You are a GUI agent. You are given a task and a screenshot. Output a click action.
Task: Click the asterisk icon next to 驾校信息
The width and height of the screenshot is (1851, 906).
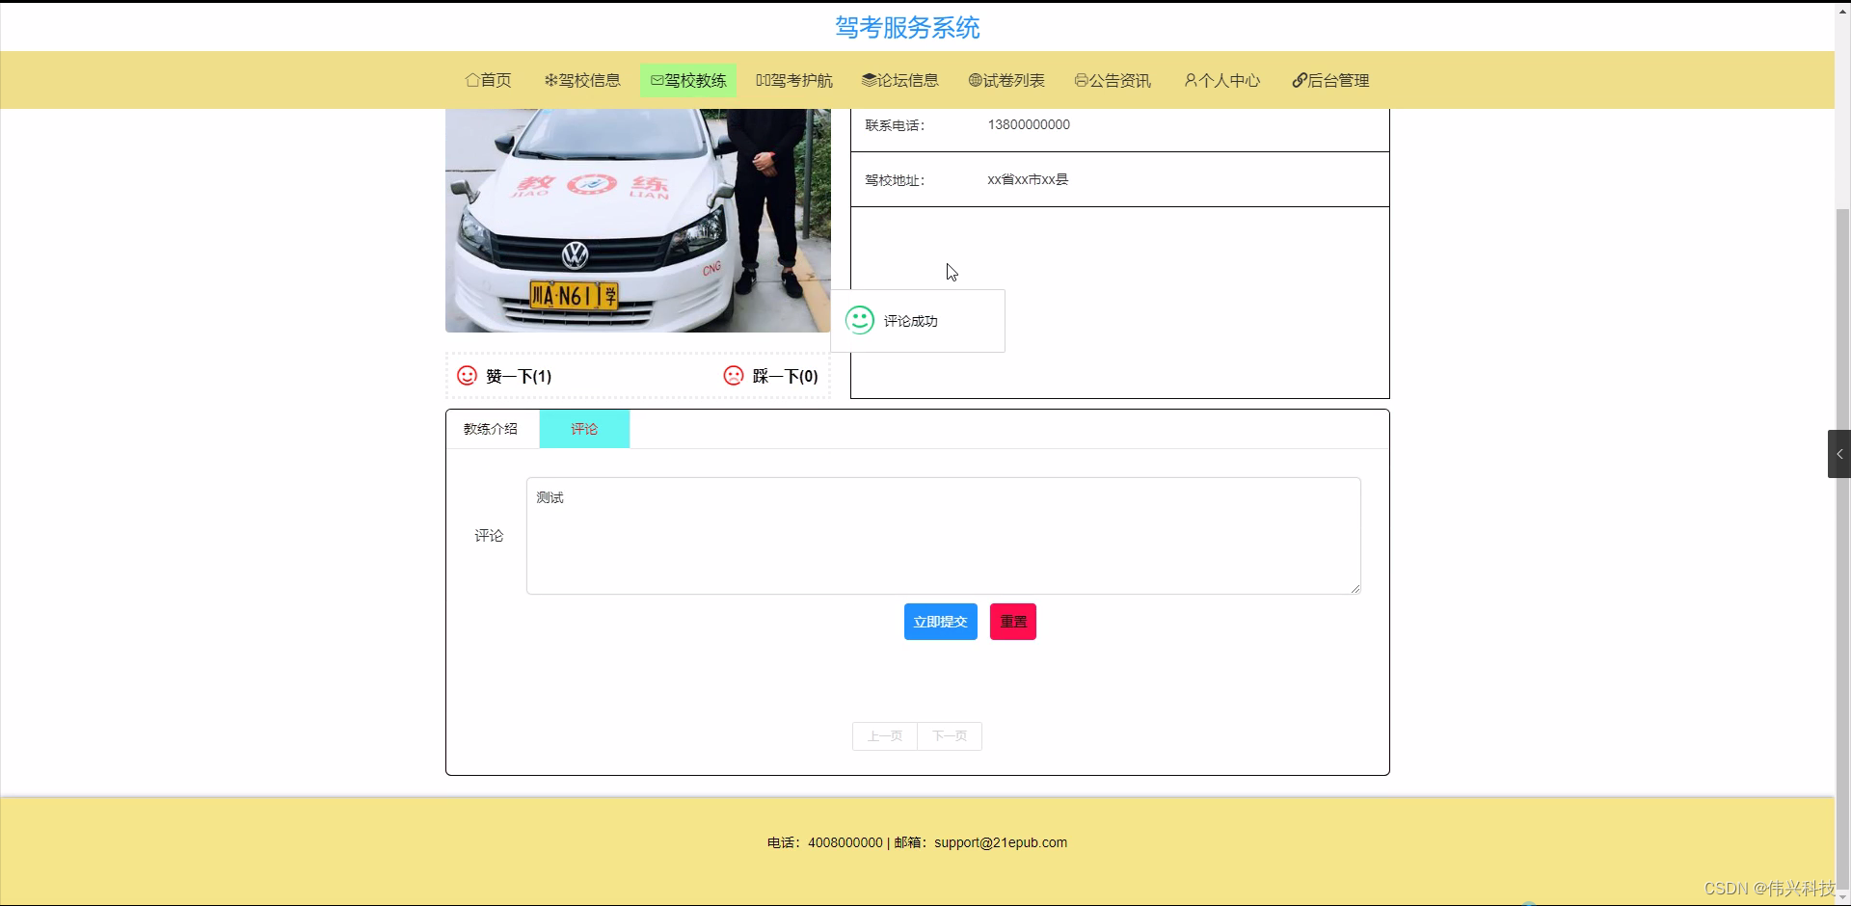tap(550, 80)
